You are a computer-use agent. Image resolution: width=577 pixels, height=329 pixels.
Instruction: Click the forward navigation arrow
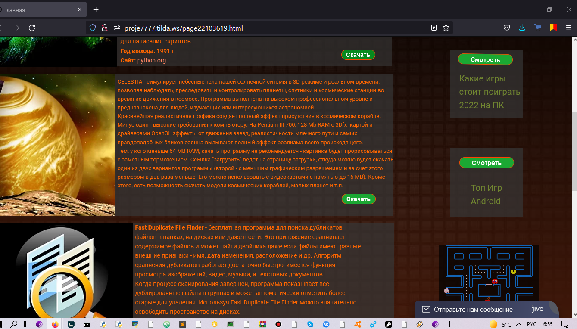[x=16, y=28]
